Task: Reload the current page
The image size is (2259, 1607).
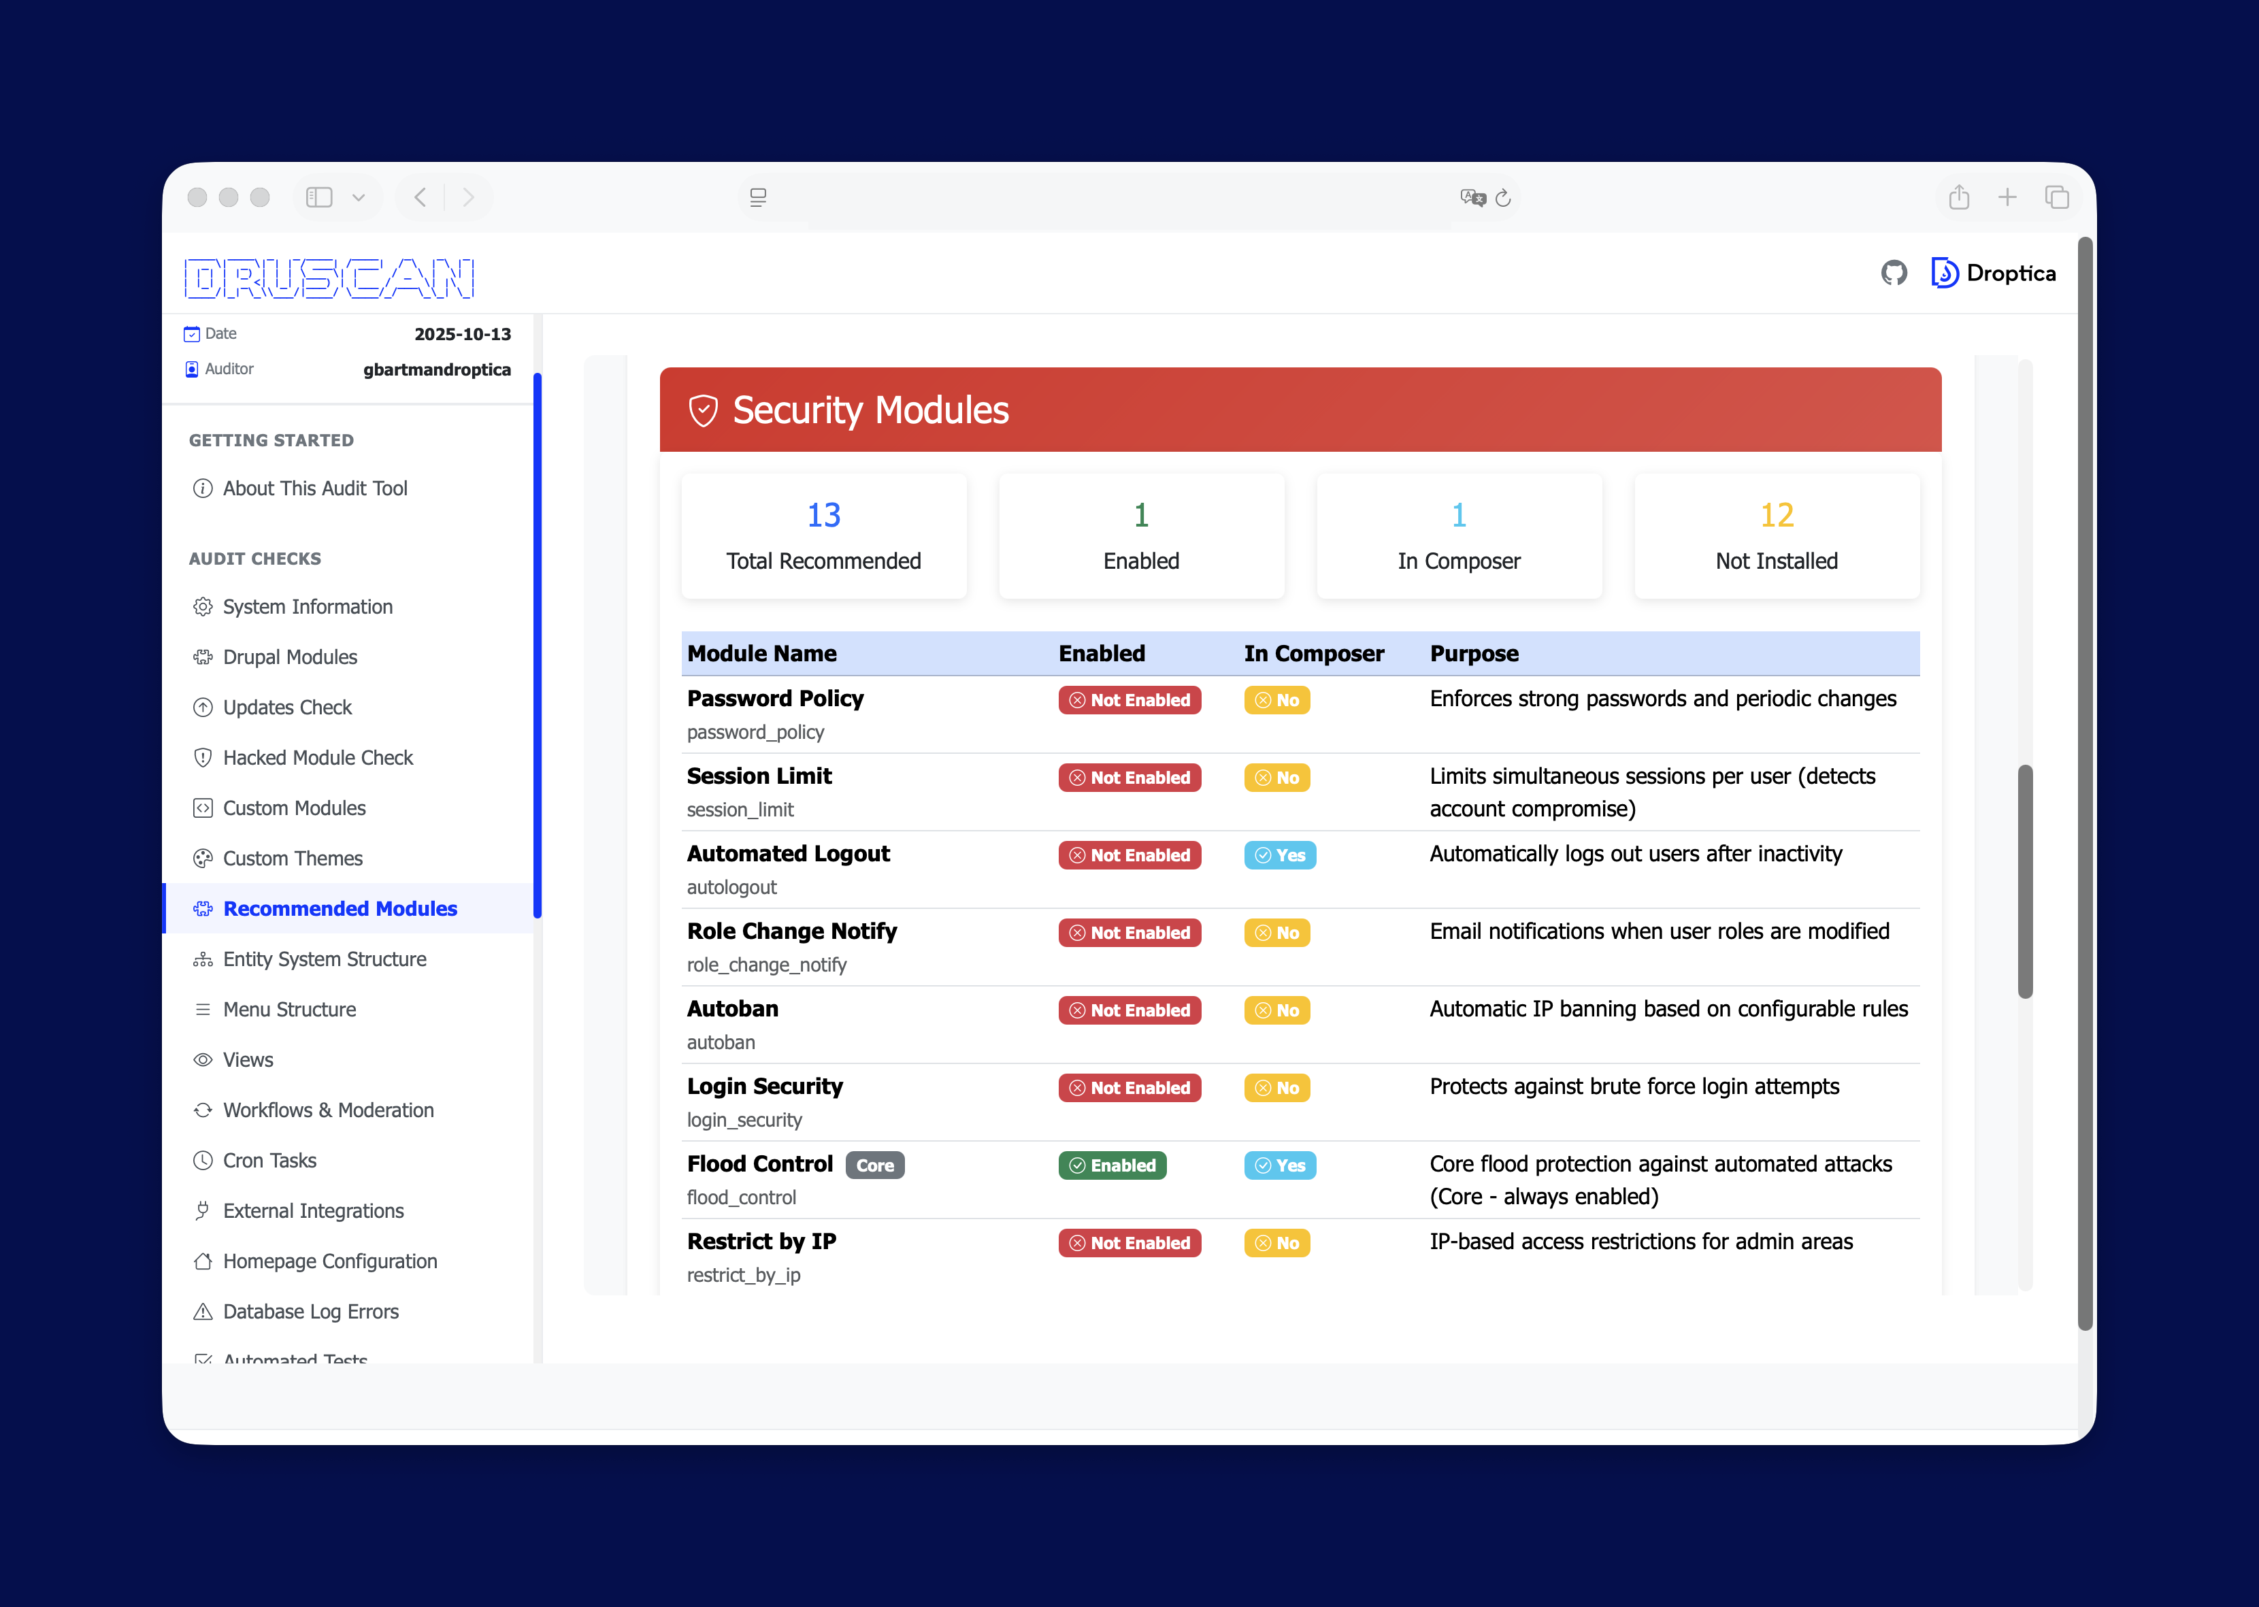Action: (1505, 198)
